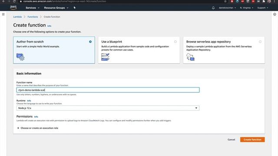Open Info link next to Permissions
This screenshot has width=278, height=156.
36,117
